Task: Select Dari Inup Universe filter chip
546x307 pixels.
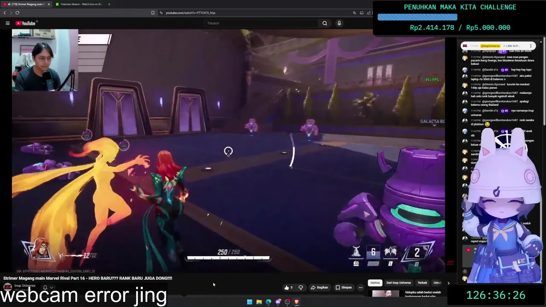Action: [x=399, y=283]
